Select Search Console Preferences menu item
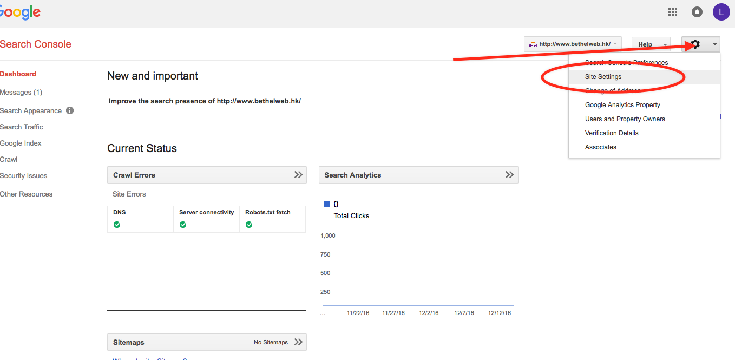The width and height of the screenshot is (735, 360). 644,63
